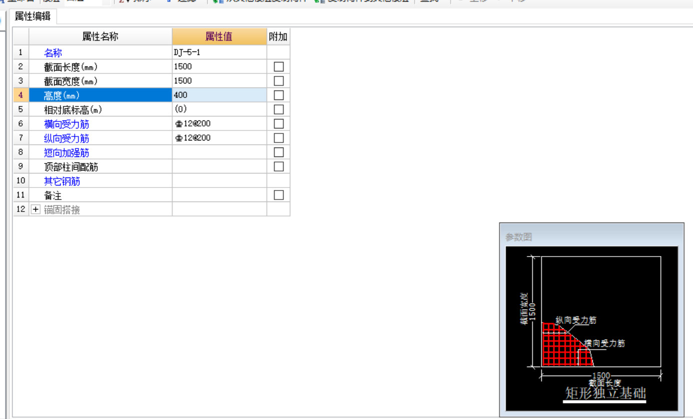Select the highlighted 高度(mm) row label
Image resolution: width=693 pixels, height=419 pixels.
click(101, 95)
